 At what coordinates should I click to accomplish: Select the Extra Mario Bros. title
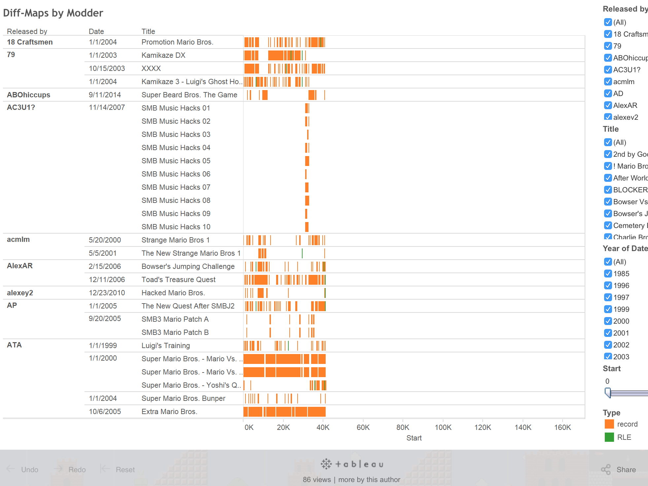point(169,411)
